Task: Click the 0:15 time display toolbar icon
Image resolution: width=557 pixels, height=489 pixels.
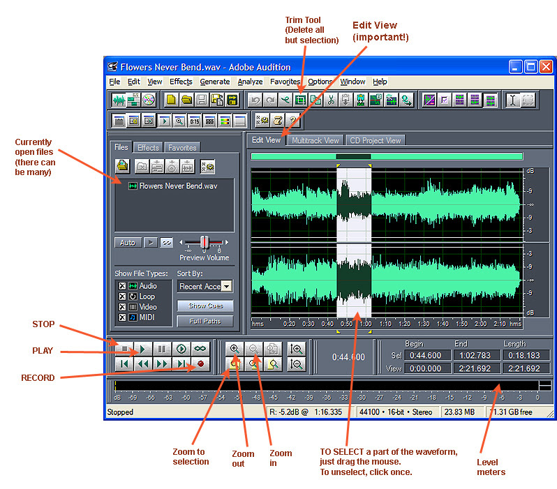Action: (194, 121)
